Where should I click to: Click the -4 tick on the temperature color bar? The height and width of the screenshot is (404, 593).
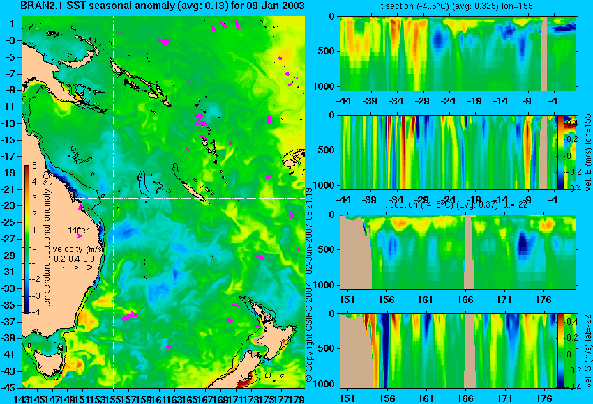point(33,312)
